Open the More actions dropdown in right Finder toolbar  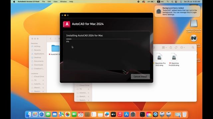pyautogui.click(x=182, y=48)
